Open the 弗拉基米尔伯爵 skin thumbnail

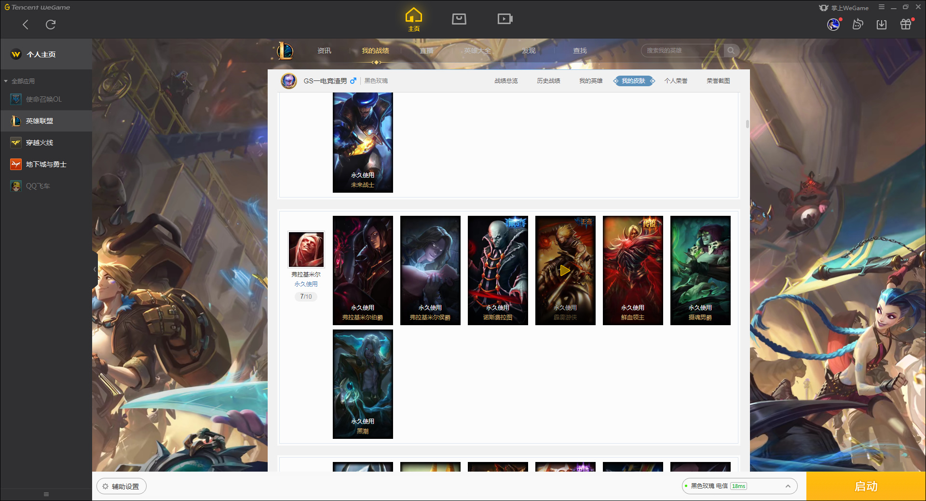coord(363,270)
